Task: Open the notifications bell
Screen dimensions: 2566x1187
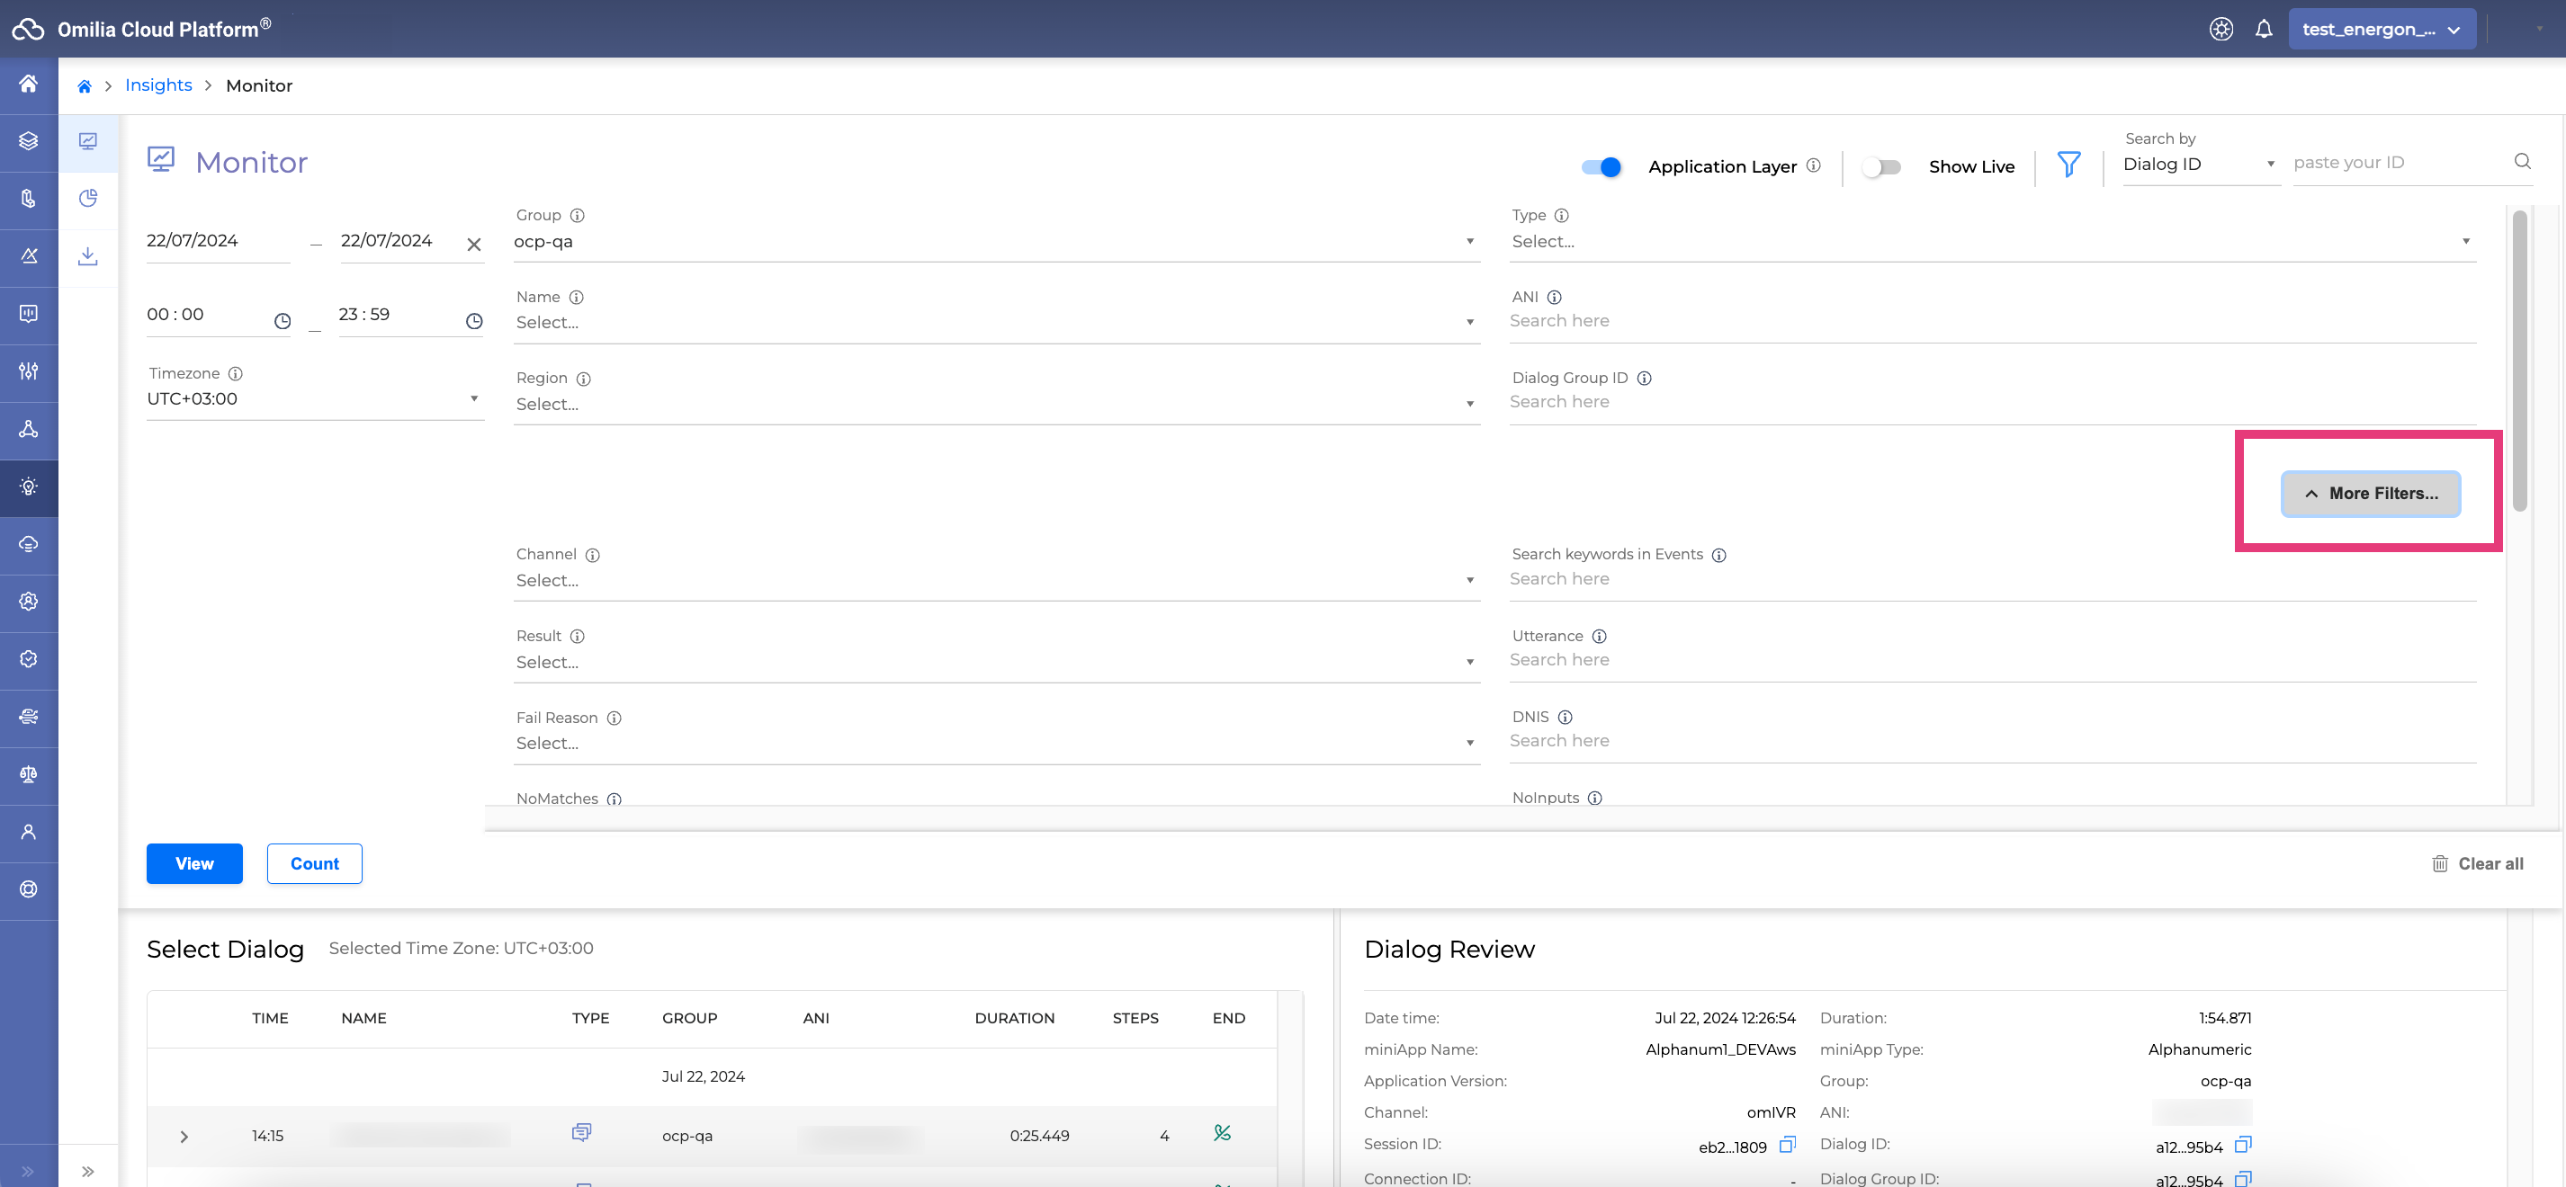Action: coord(2263,29)
